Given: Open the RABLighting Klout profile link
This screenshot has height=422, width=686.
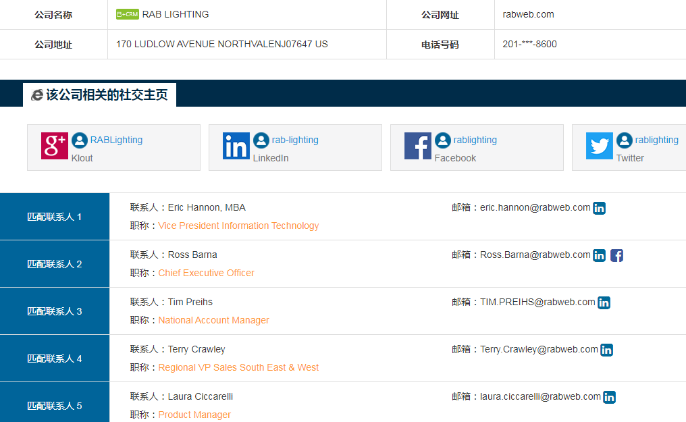Looking at the screenshot, I should coord(116,140).
